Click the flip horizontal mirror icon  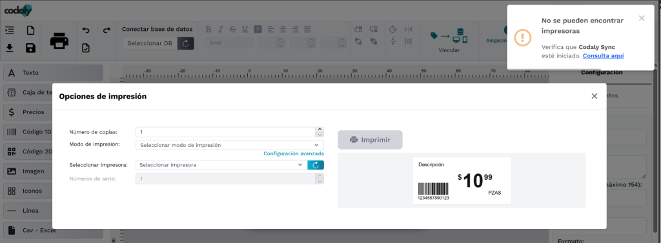tap(408, 30)
